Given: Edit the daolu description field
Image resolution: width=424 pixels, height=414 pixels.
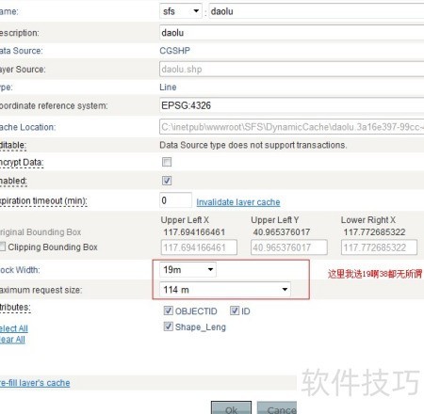Looking at the screenshot, I should (x=292, y=33).
